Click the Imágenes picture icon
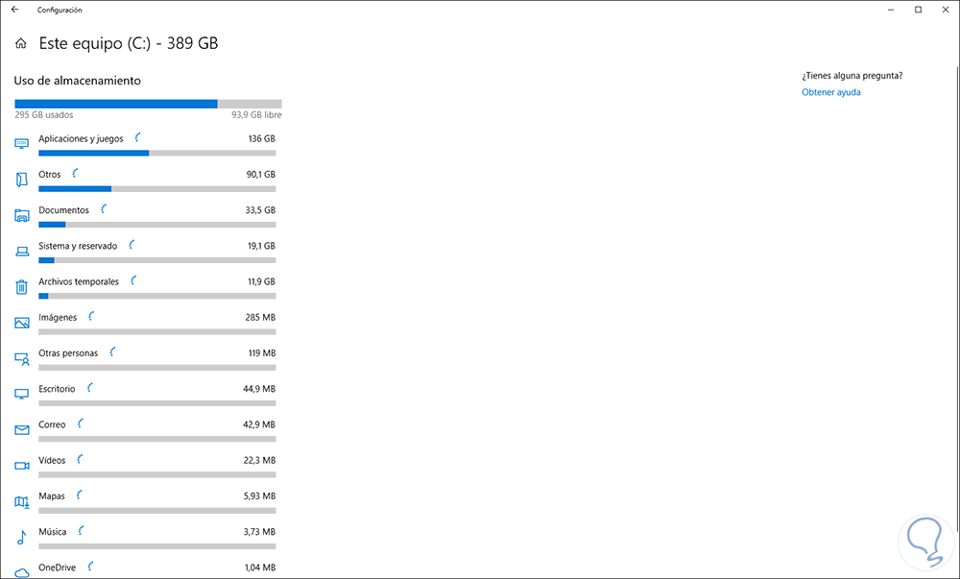960x579 pixels. [x=22, y=323]
